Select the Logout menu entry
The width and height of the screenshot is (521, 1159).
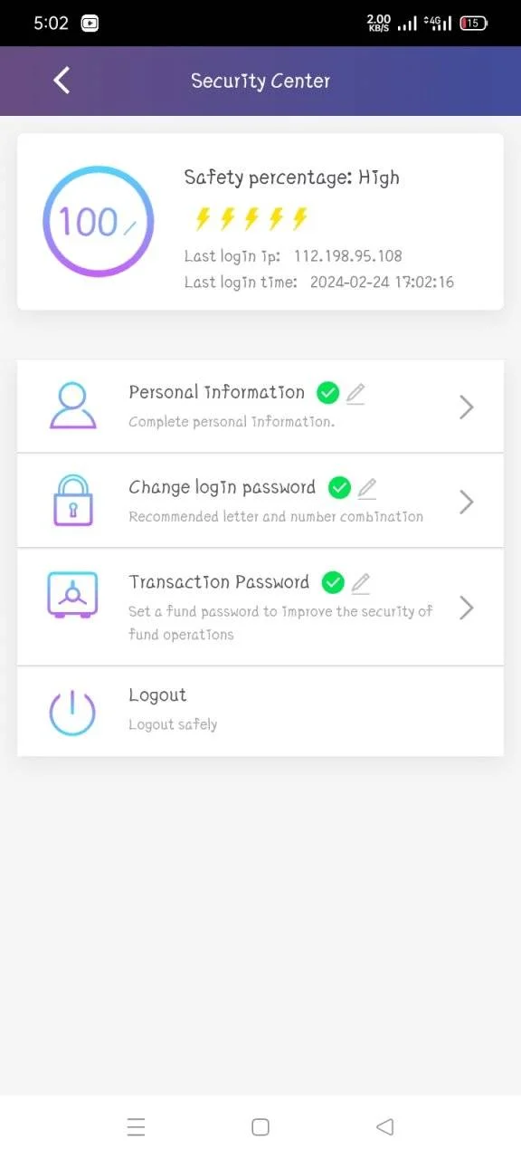click(260, 712)
